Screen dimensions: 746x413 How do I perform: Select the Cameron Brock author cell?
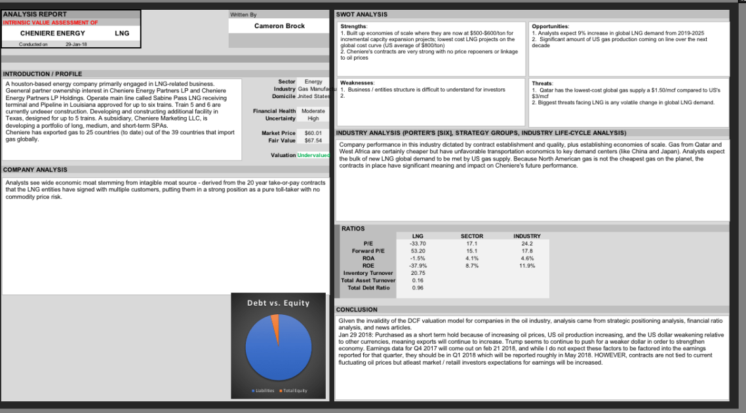tap(279, 26)
